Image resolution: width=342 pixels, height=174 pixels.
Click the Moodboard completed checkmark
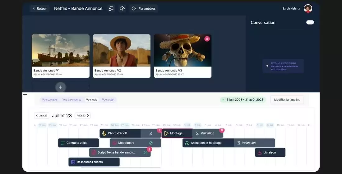point(151,143)
